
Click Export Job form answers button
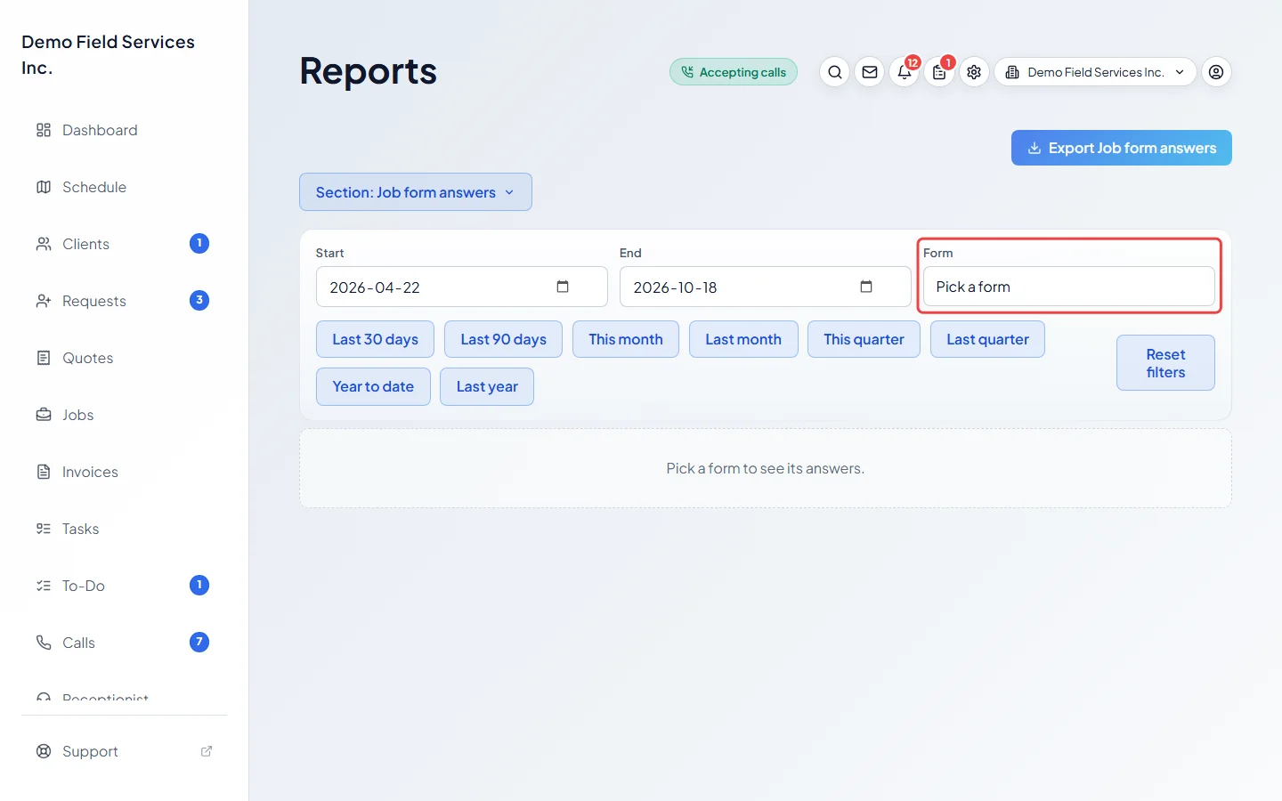click(1122, 148)
